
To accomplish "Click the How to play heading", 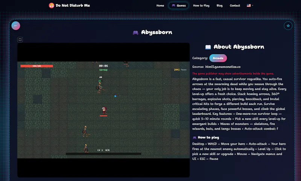I will (208, 137).
